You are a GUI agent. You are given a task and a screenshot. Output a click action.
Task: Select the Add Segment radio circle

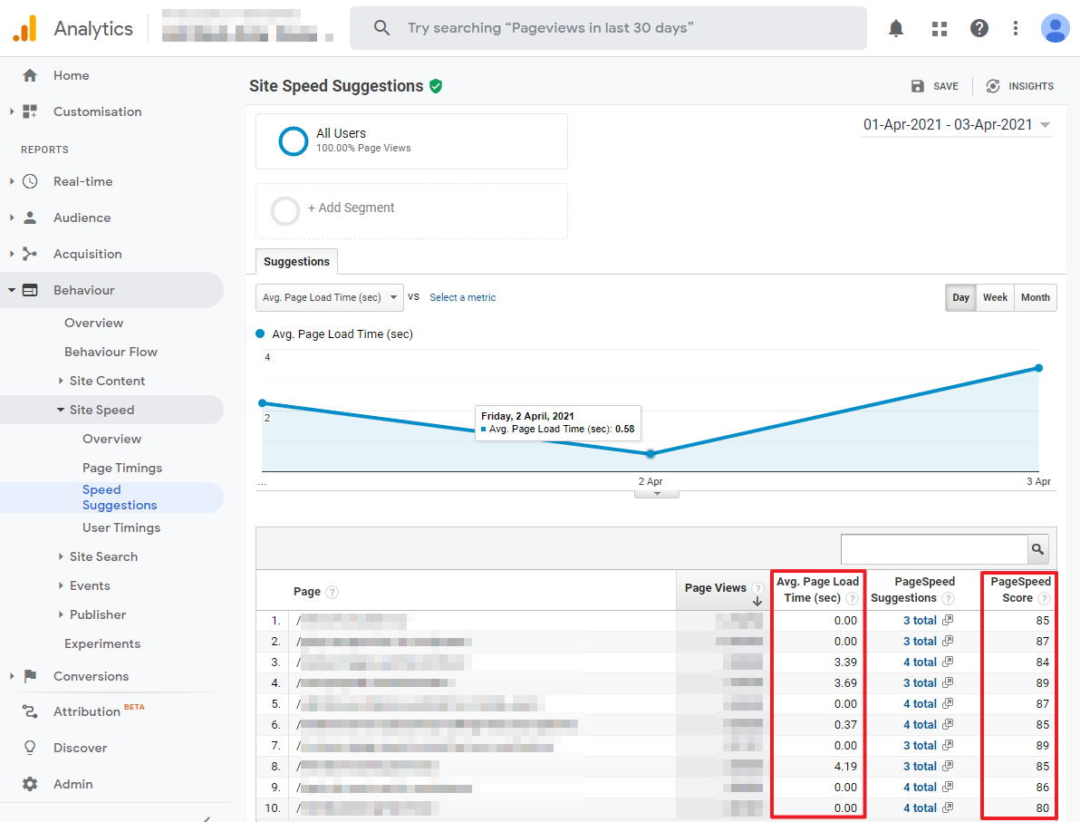coord(285,210)
